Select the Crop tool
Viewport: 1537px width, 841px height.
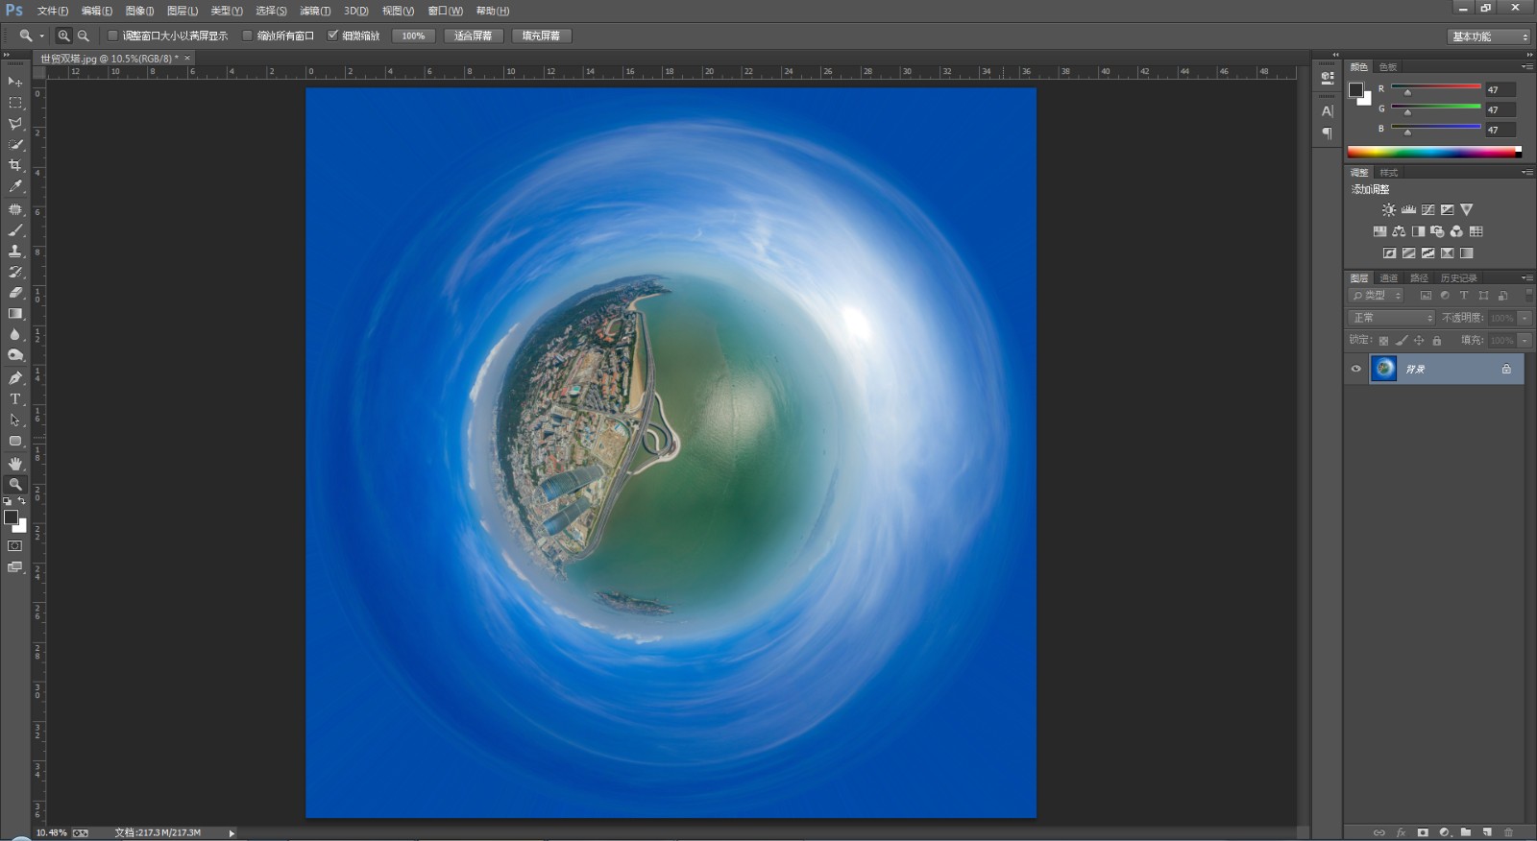(14, 166)
